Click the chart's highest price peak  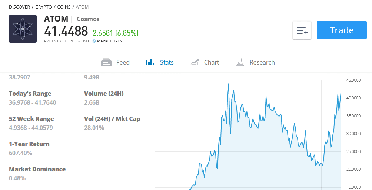pyautogui.click(x=229, y=84)
